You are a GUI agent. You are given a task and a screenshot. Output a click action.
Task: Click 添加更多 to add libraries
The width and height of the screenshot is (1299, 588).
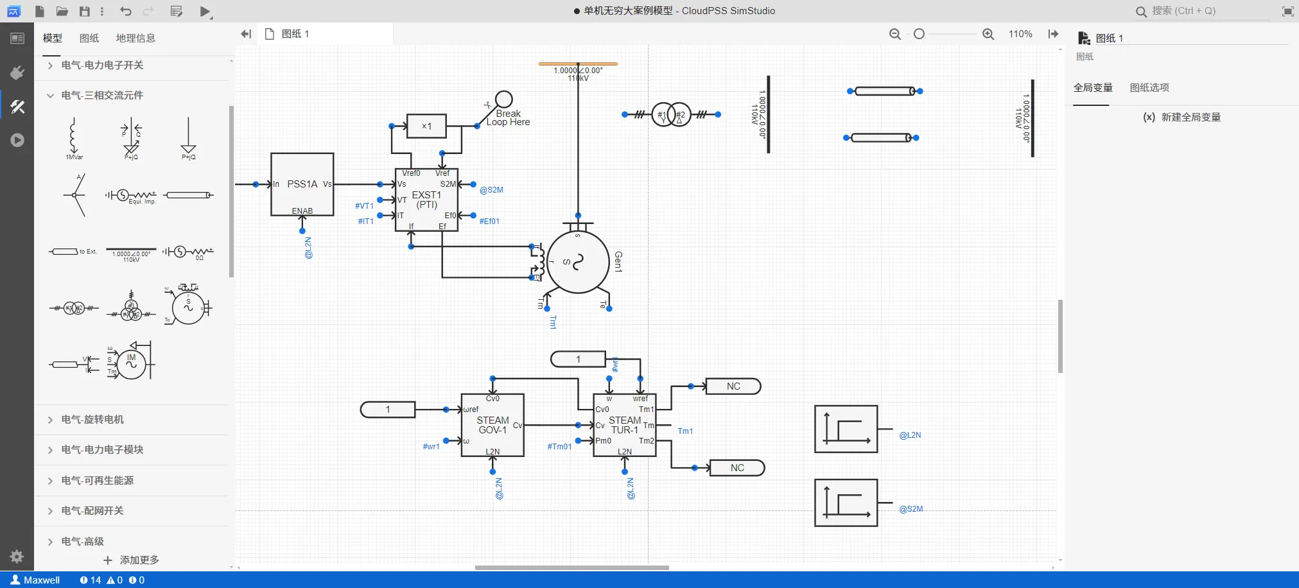tap(131, 560)
